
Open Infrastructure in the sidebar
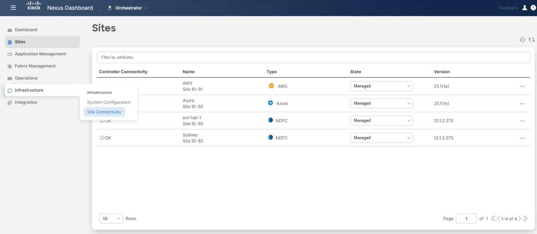tap(29, 90)
